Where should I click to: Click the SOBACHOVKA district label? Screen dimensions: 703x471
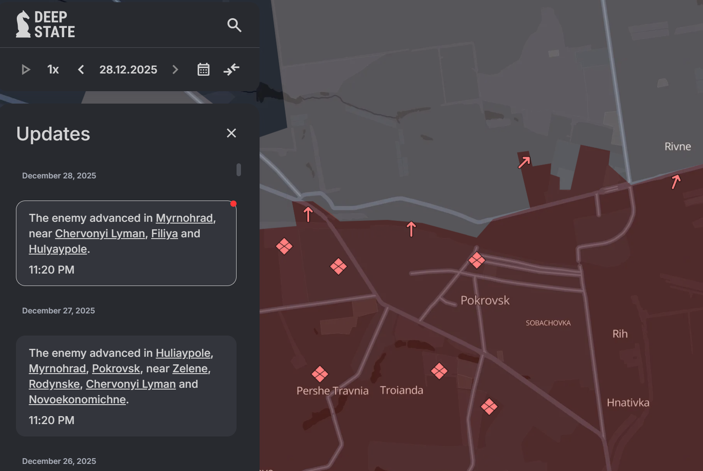548,323
